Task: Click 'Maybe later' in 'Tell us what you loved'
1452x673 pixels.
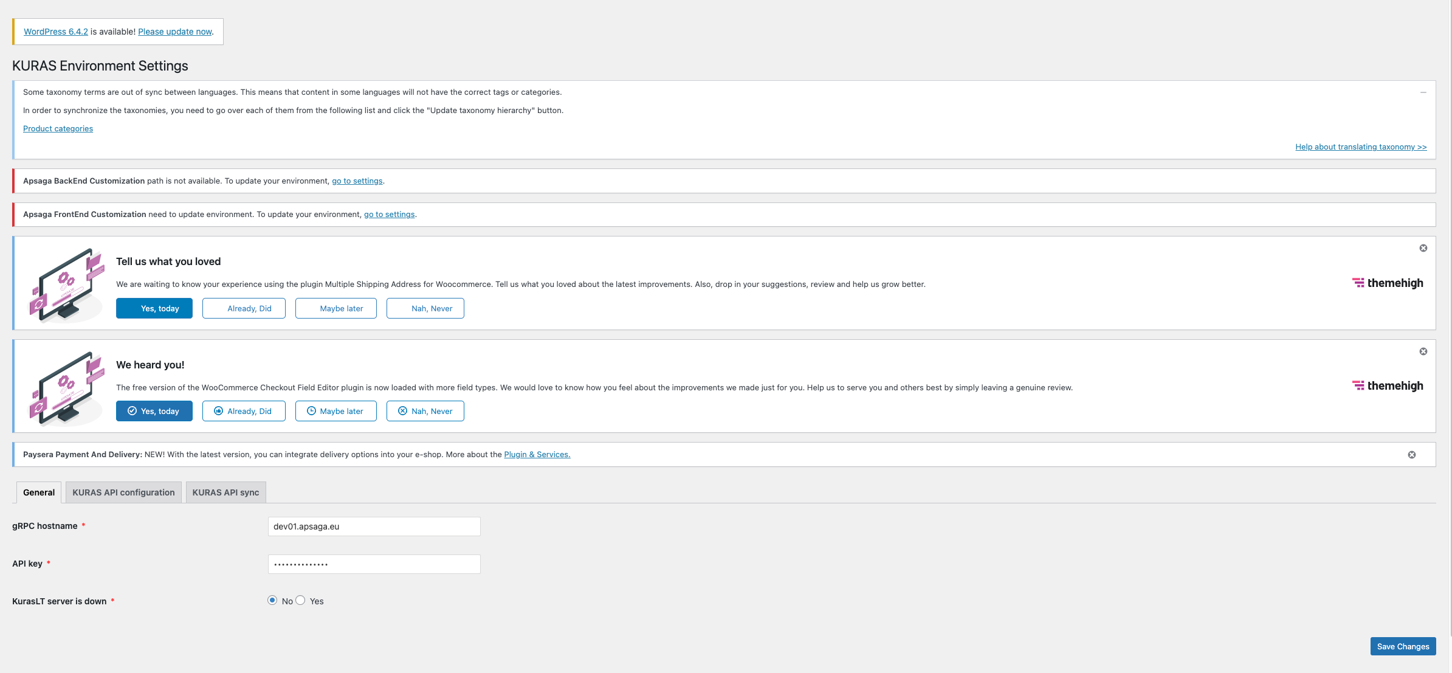Action: click(336, 308)
